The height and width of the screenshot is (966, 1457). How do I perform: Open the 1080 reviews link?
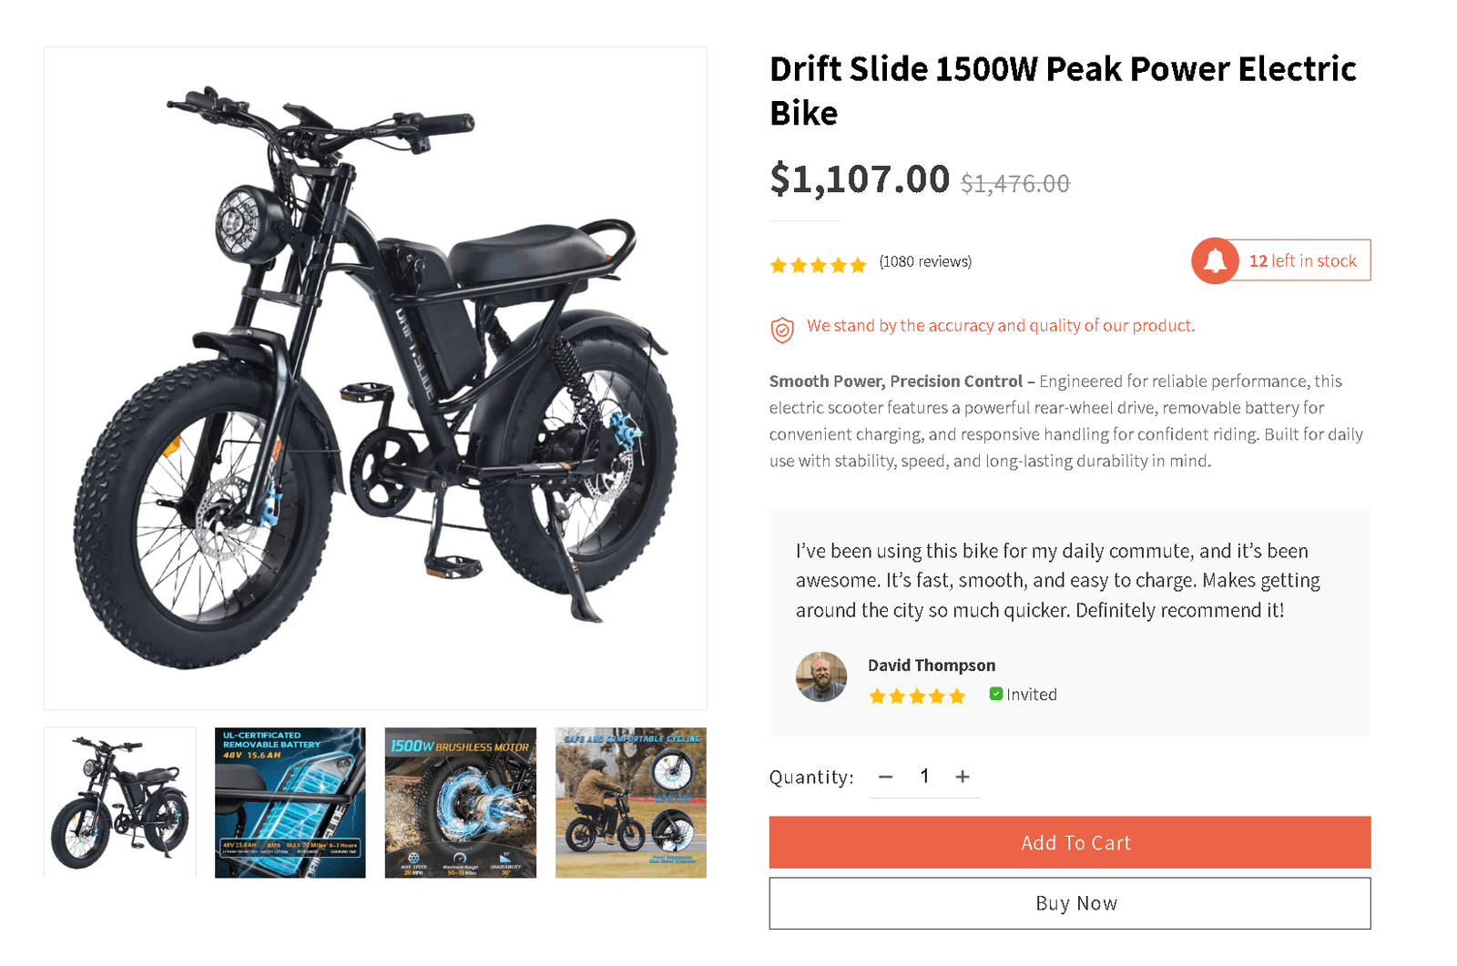pyautogui.click(x=924, y=261)
